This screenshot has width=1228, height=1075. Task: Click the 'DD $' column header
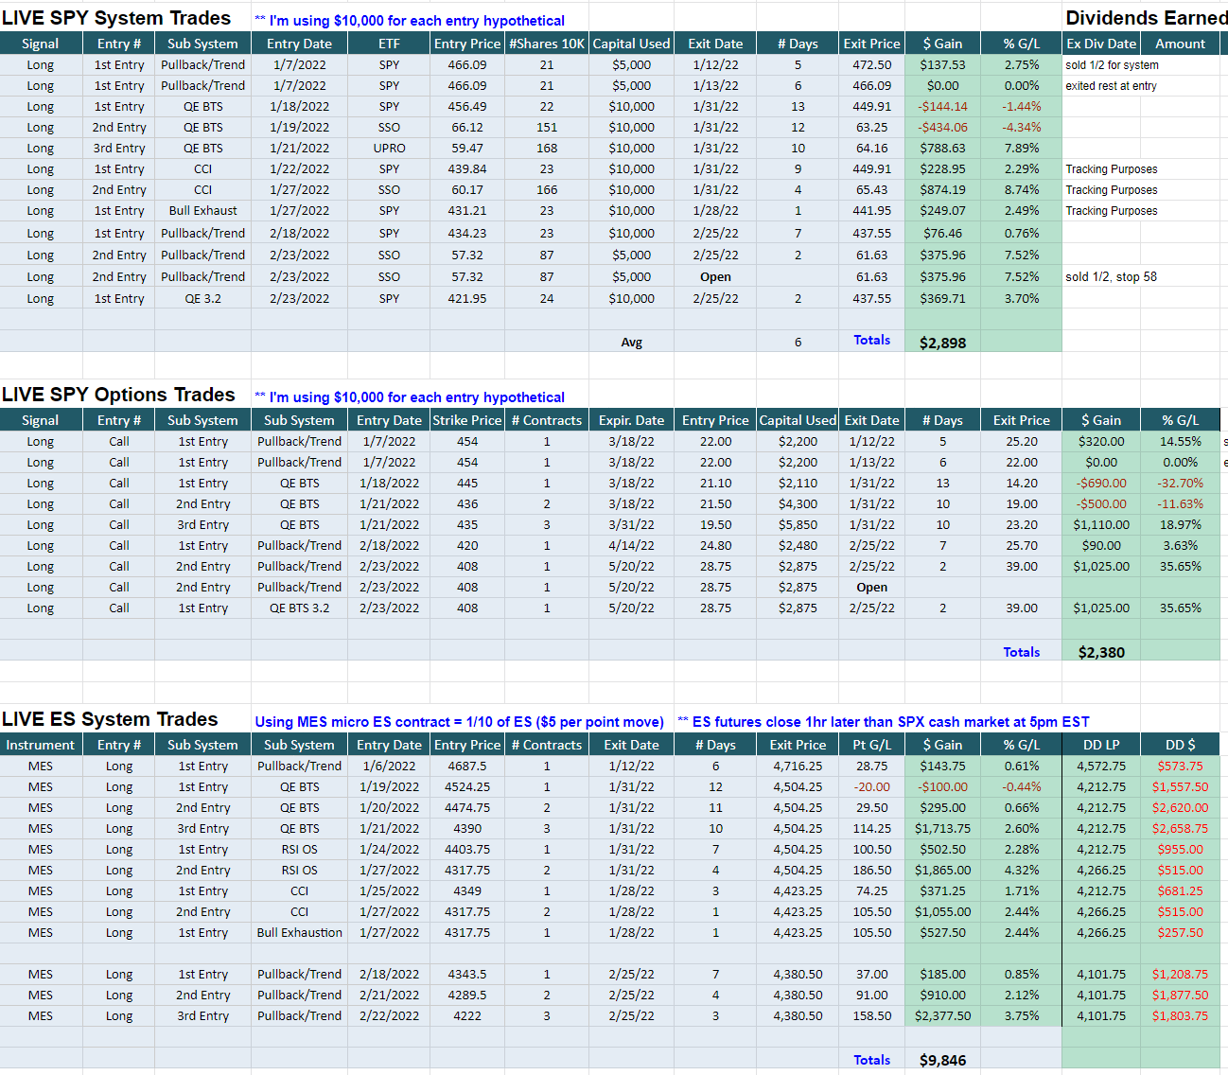click(1180, 745)
